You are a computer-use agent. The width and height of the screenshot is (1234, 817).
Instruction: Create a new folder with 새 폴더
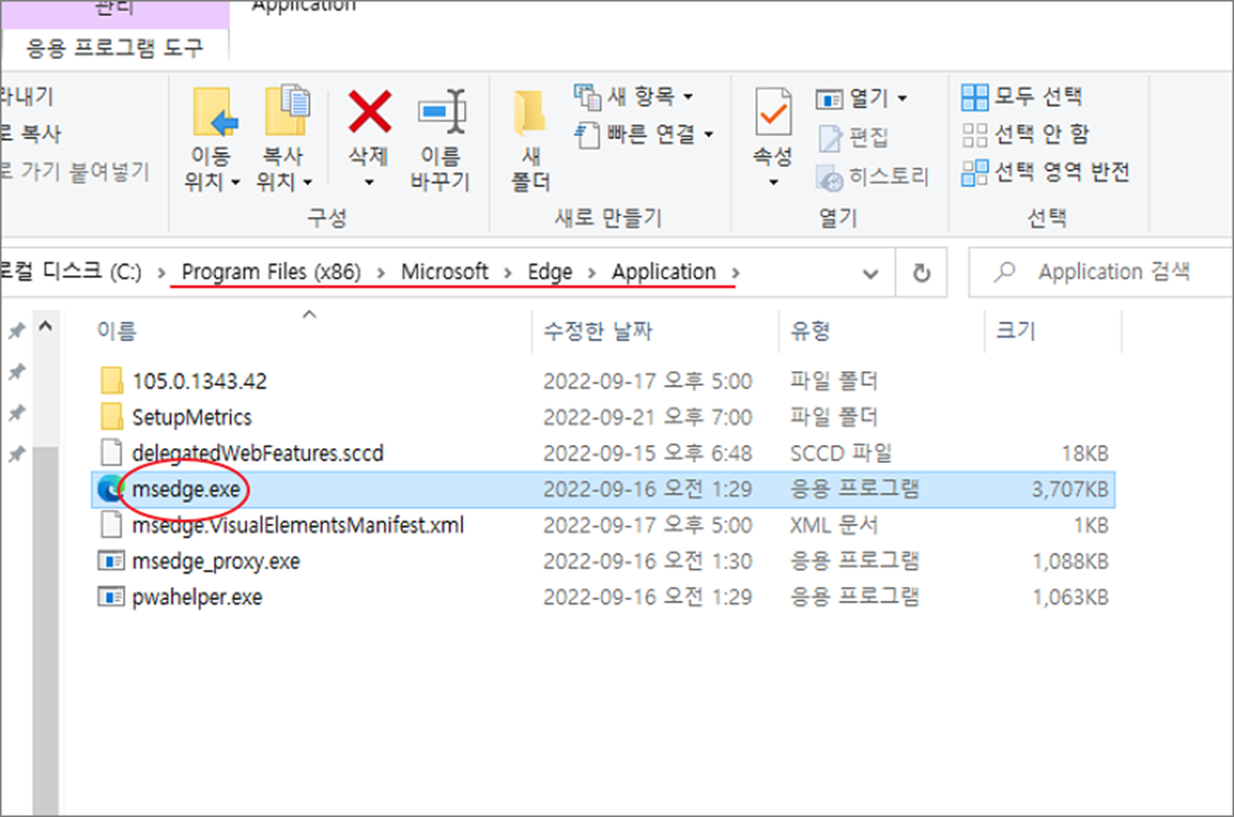pyautogui.click(x=531, y=142)
